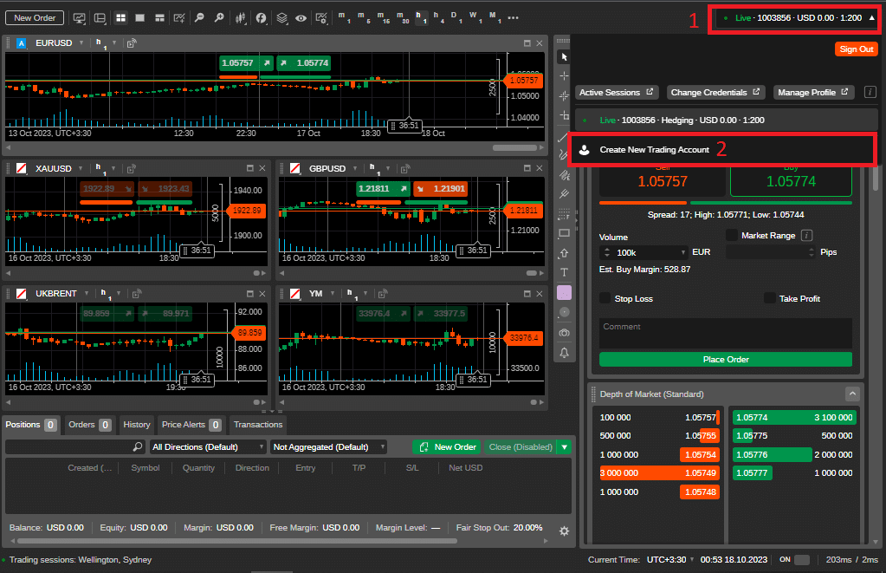The width and height of the screenshot is (886, 573).
Task: Switch to the Price Alerts tab
Action: 191,424
